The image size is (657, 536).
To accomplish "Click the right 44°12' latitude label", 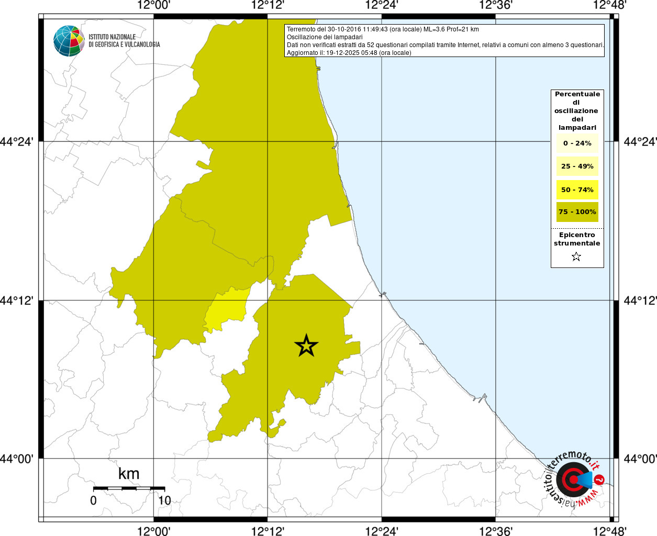I will 639,300.
